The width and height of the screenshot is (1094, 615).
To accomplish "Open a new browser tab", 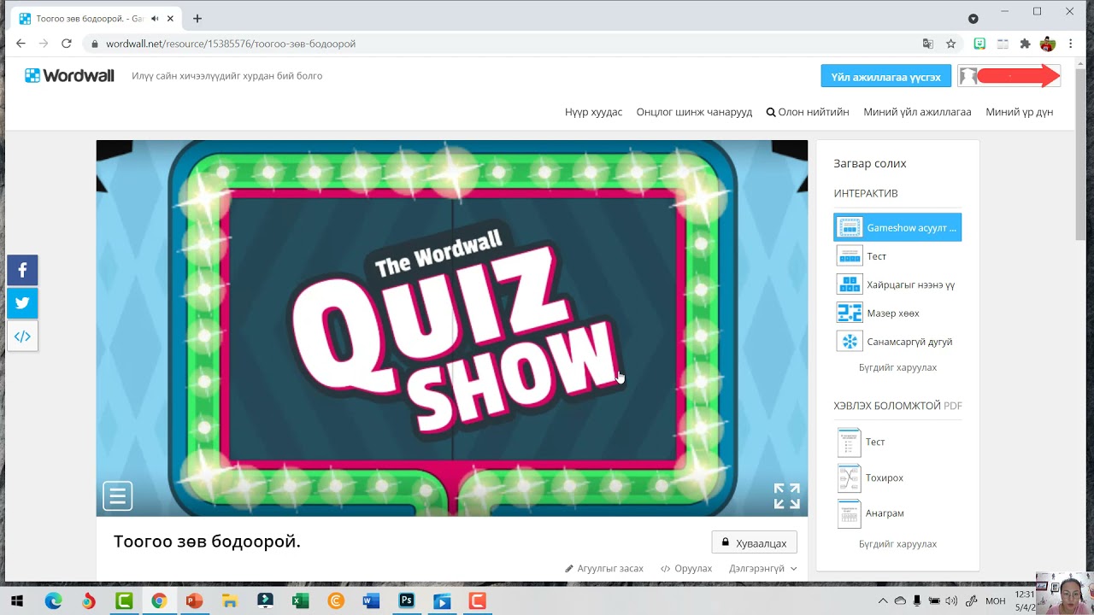I will [197, 19].
